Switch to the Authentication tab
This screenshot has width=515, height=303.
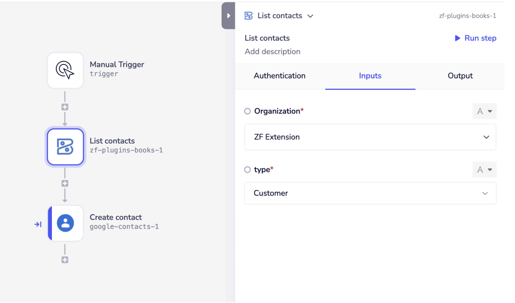[279, 76]
